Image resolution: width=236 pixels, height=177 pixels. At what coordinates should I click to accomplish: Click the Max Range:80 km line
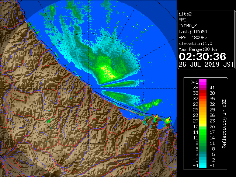click(x=198, y=49)
